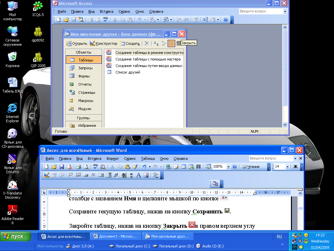Open the Сервис menu in Access
The width and height of the screenshot is (334, 251).
point(124,11)
